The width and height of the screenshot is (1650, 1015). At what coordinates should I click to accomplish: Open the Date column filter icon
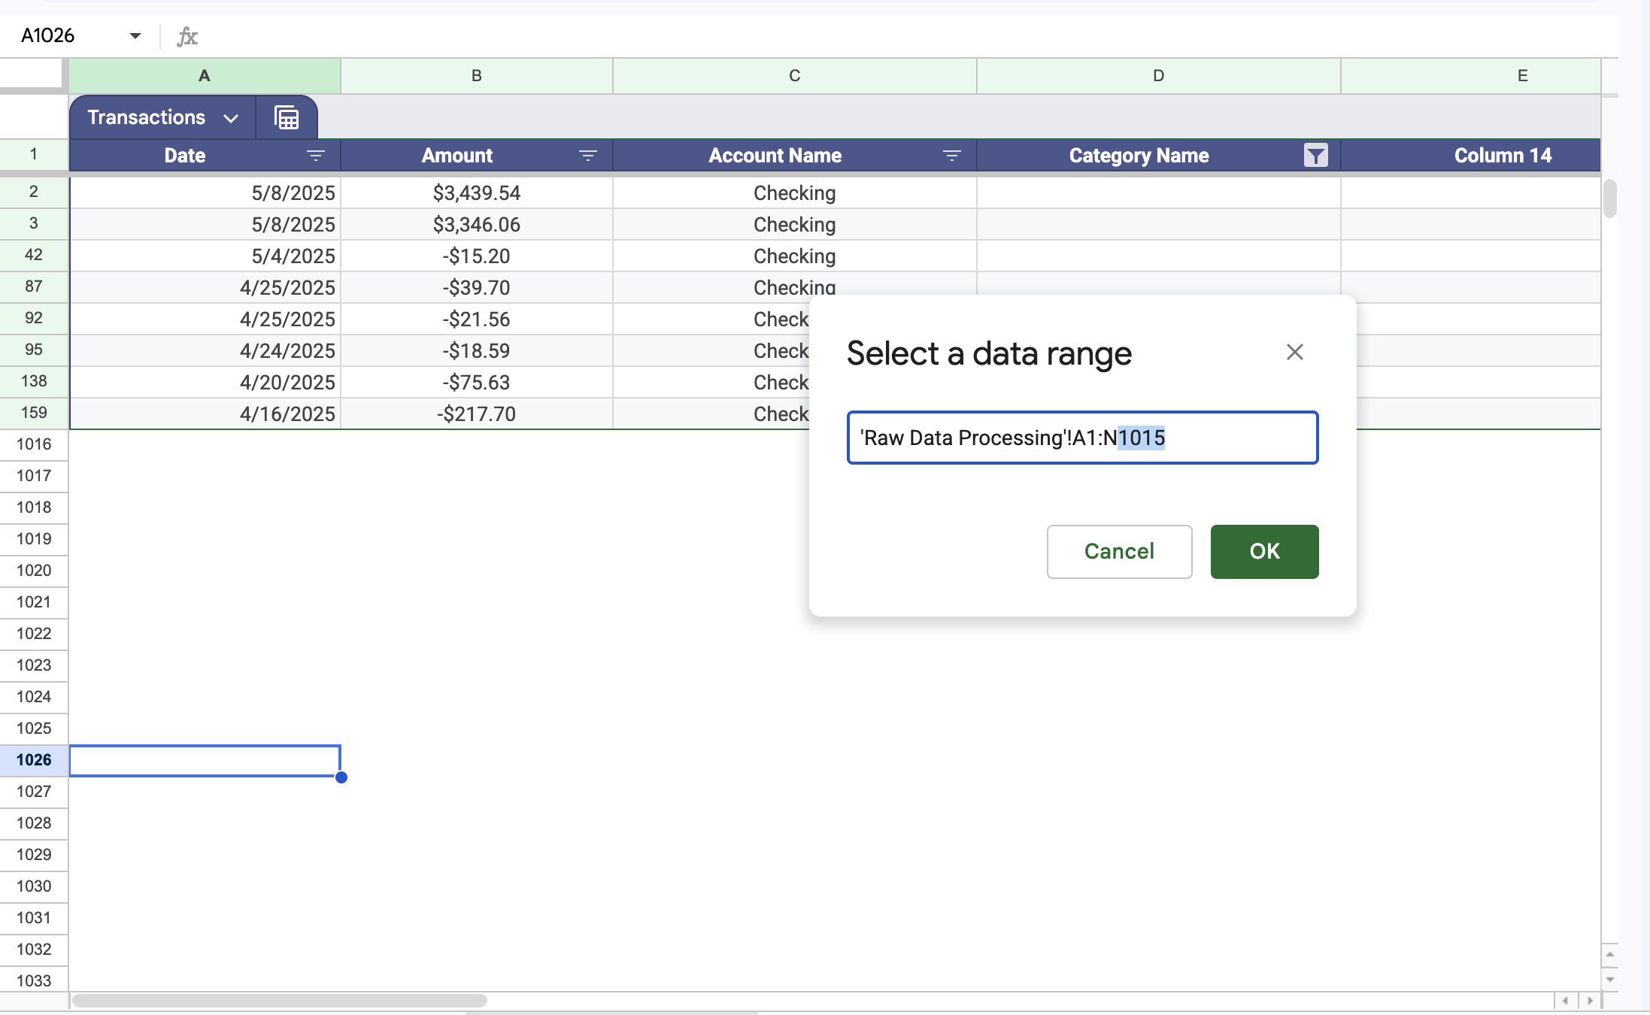point(316,156)
